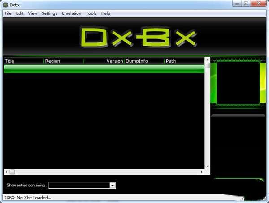This screenshot has width=269, height=203.
Task: Click the horizontal scrollbar thumb
Action: [12, 172]
